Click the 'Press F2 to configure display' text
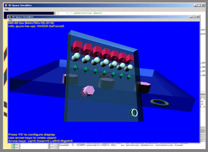This screenshot has width=208, height=152. pos(32,135)
